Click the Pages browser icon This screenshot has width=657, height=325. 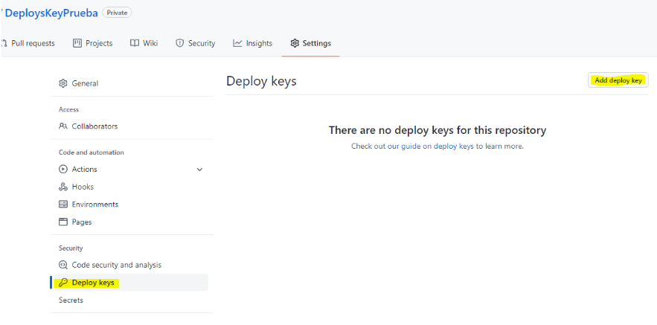point(63,222)
